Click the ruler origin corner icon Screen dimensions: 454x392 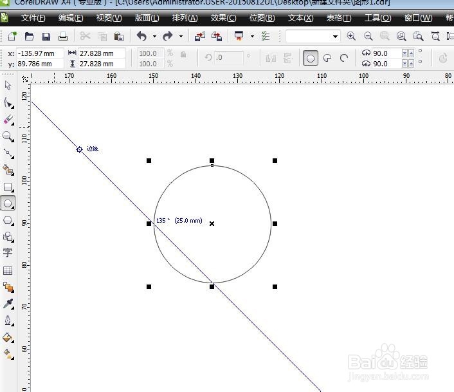coord(26,79)
